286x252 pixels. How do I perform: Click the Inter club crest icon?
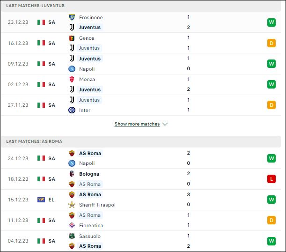coord(72,110)
